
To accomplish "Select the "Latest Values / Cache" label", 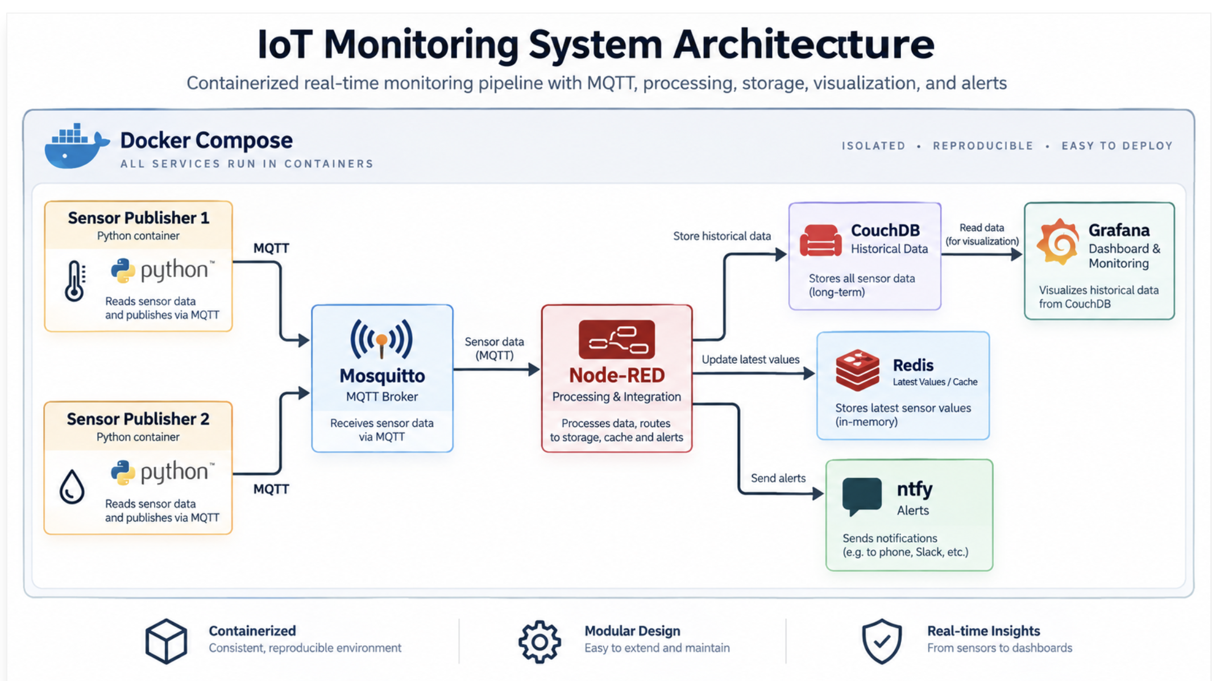I will click(935, 382).
